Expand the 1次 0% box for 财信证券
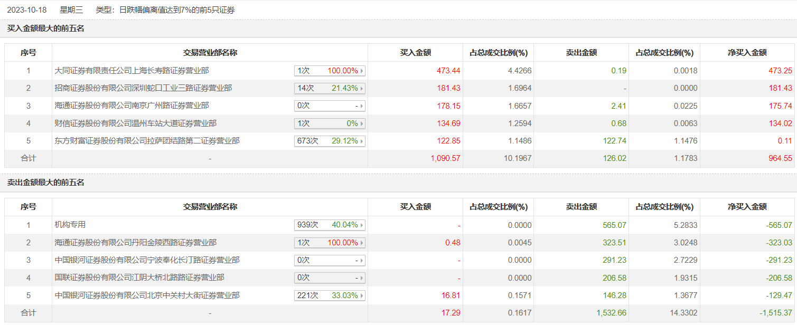Viewport: 797px width, 325px height. click(330, 123)
